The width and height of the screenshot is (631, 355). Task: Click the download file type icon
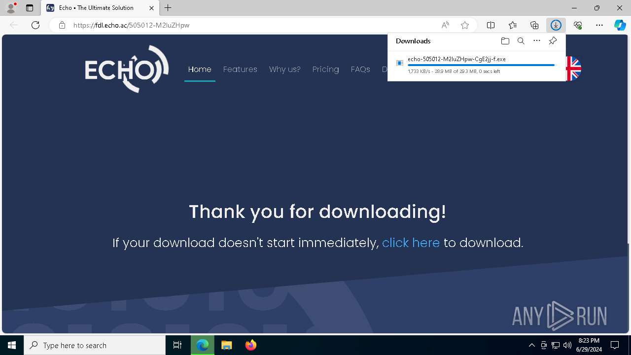[400, 63]
